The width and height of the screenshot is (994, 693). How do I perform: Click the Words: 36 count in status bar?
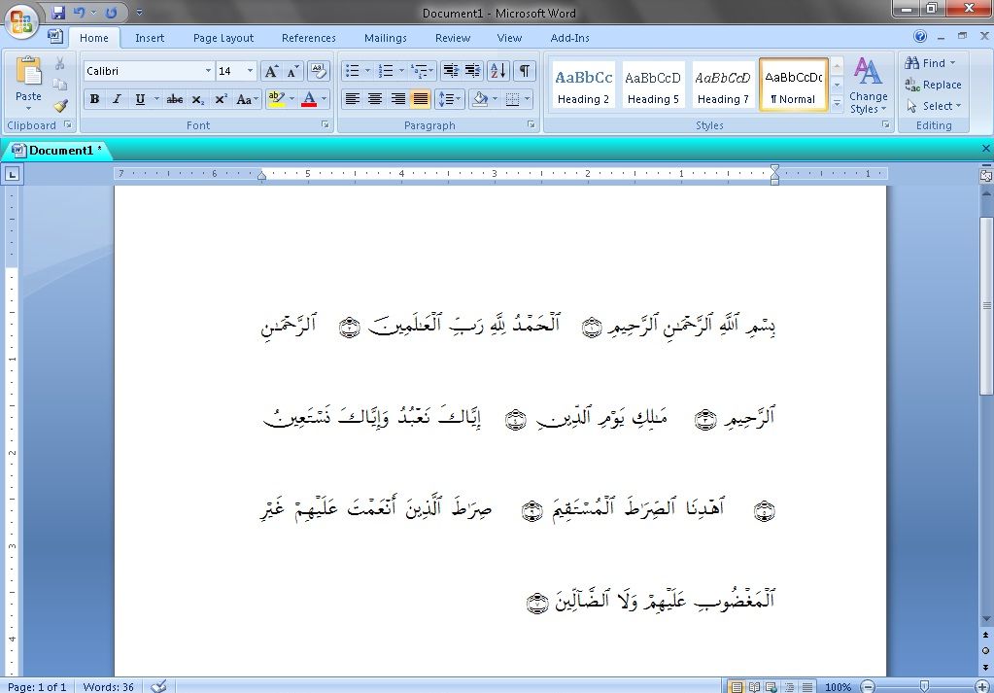pos(107,686)
